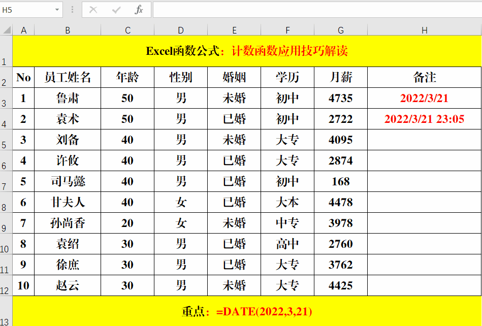Click the Select All corner triangle

[x=7, y=30]
